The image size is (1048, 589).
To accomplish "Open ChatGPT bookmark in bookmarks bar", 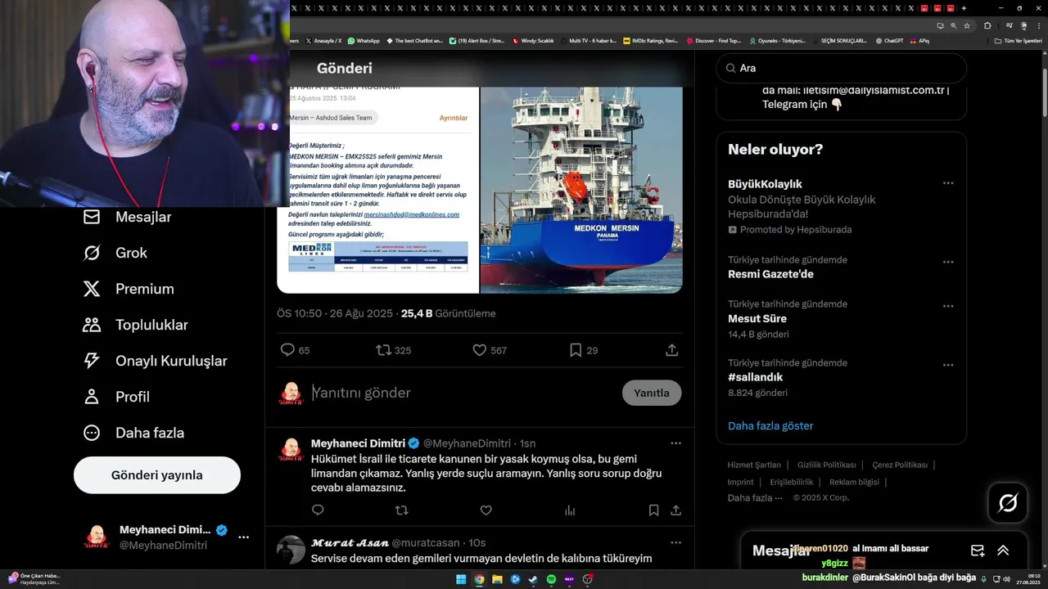I will [x=889, y=40].
